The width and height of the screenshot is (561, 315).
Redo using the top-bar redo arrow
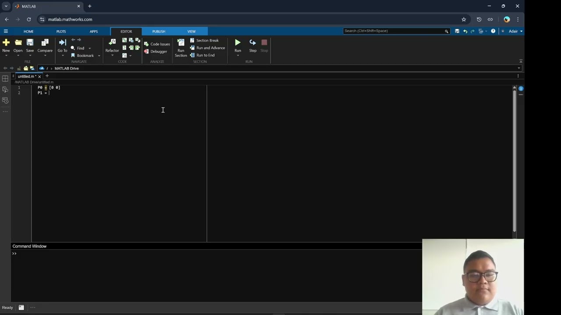472,31
